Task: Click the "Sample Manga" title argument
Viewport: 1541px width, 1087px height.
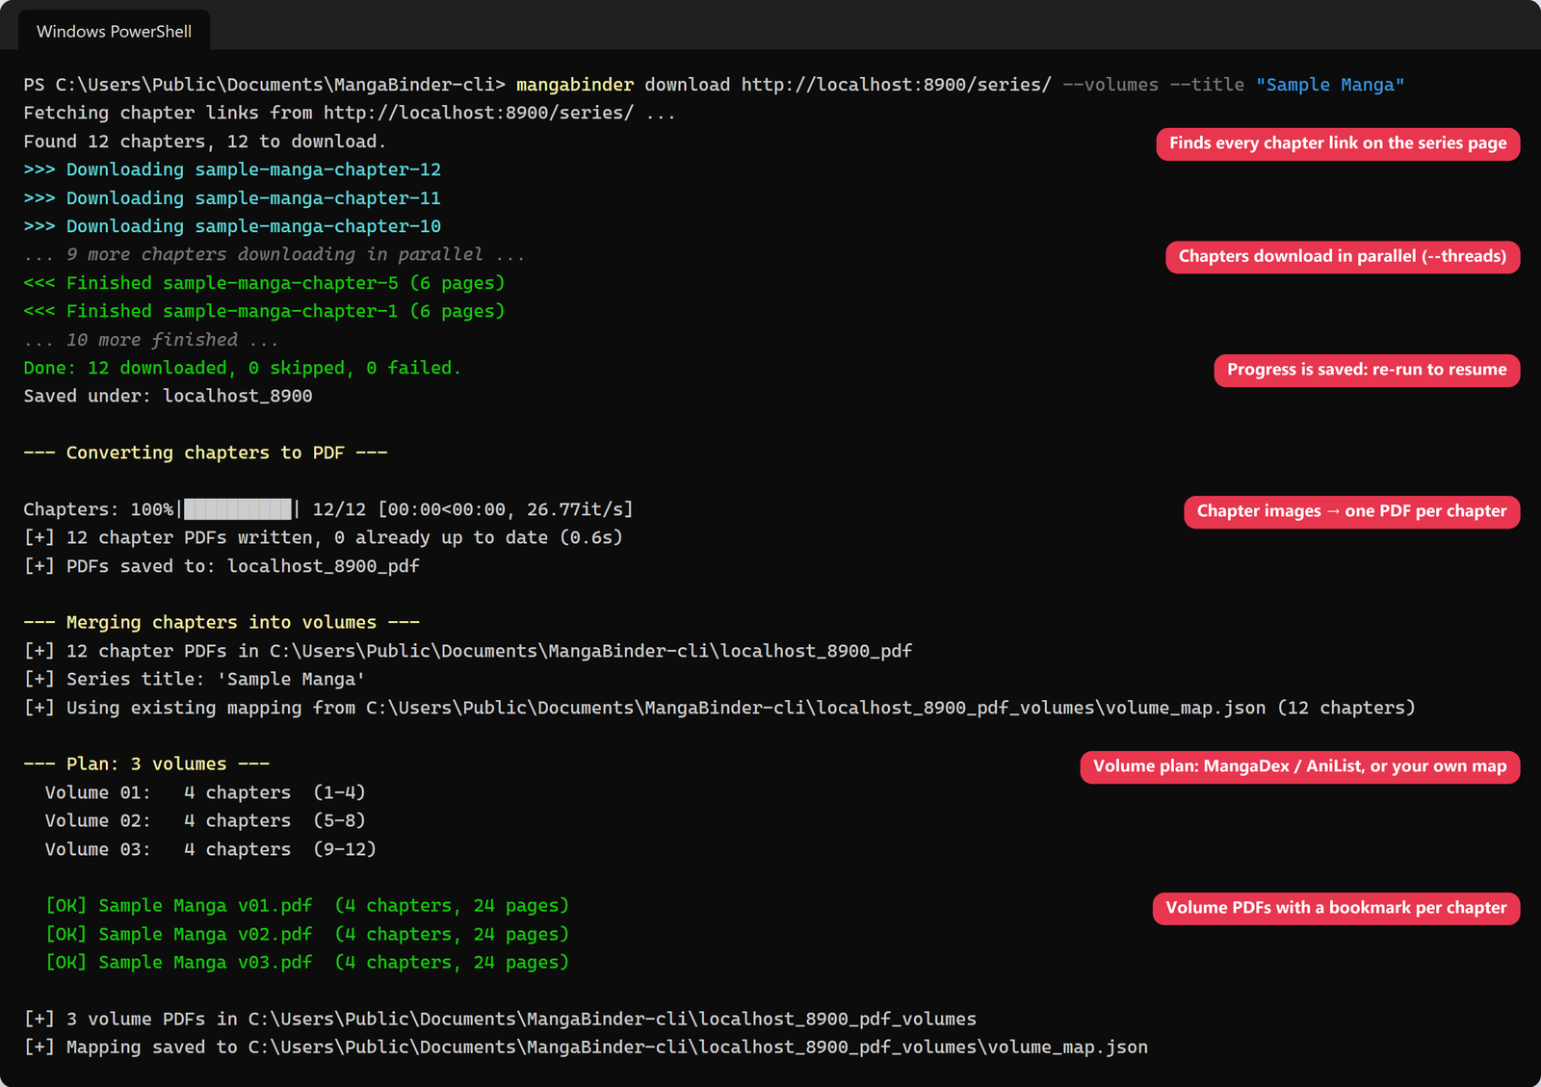Action: tap(1329, 85)
